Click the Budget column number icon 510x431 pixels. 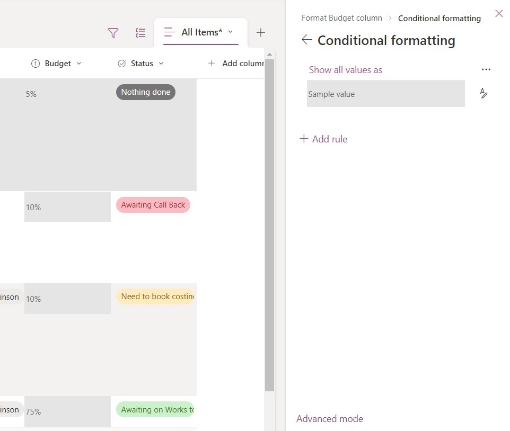[x=36, y=64]
